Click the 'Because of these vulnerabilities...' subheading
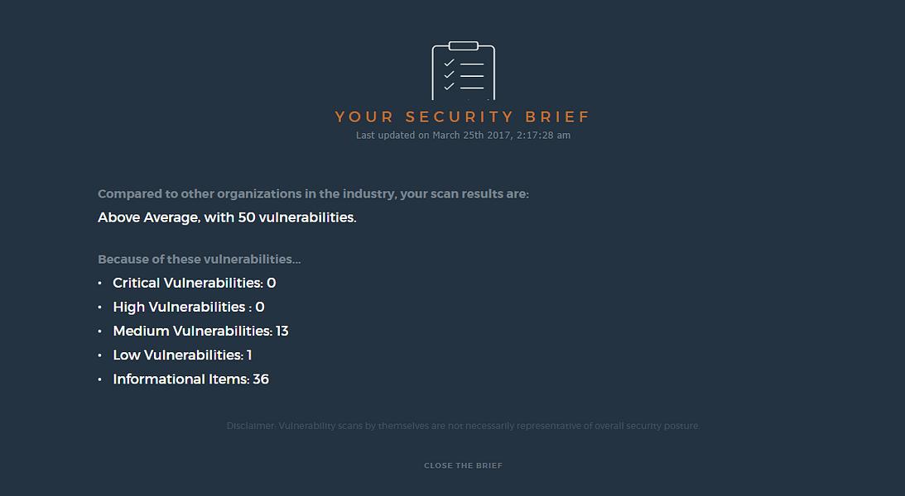The width and height of the screenshot is (905, 496). coord(199,260)
